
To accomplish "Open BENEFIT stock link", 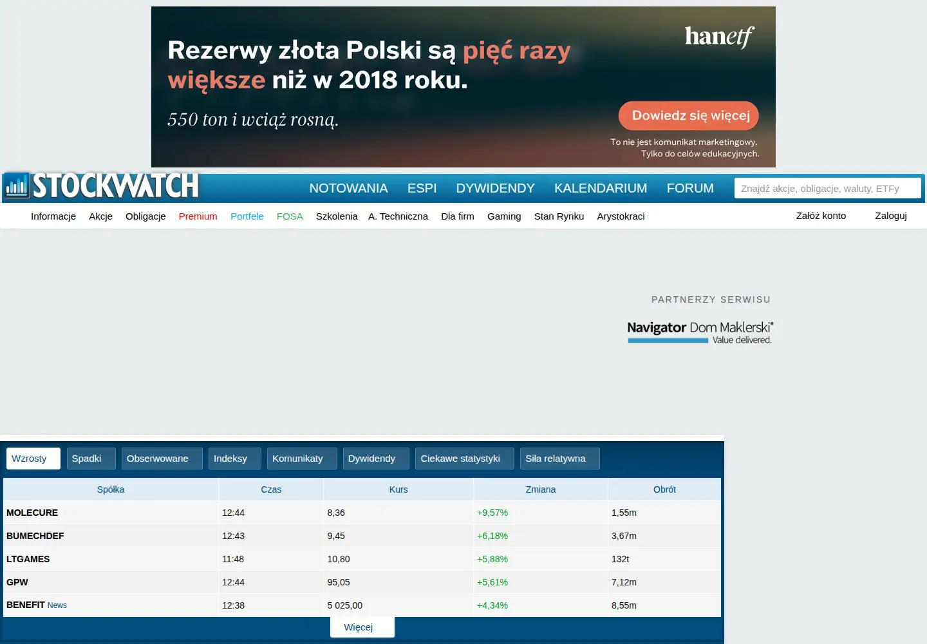I will (26, 605).
